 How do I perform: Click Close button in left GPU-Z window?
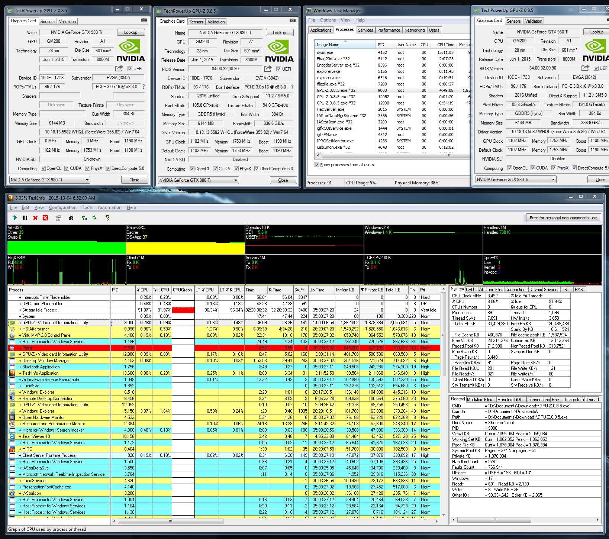click(135, 180)
